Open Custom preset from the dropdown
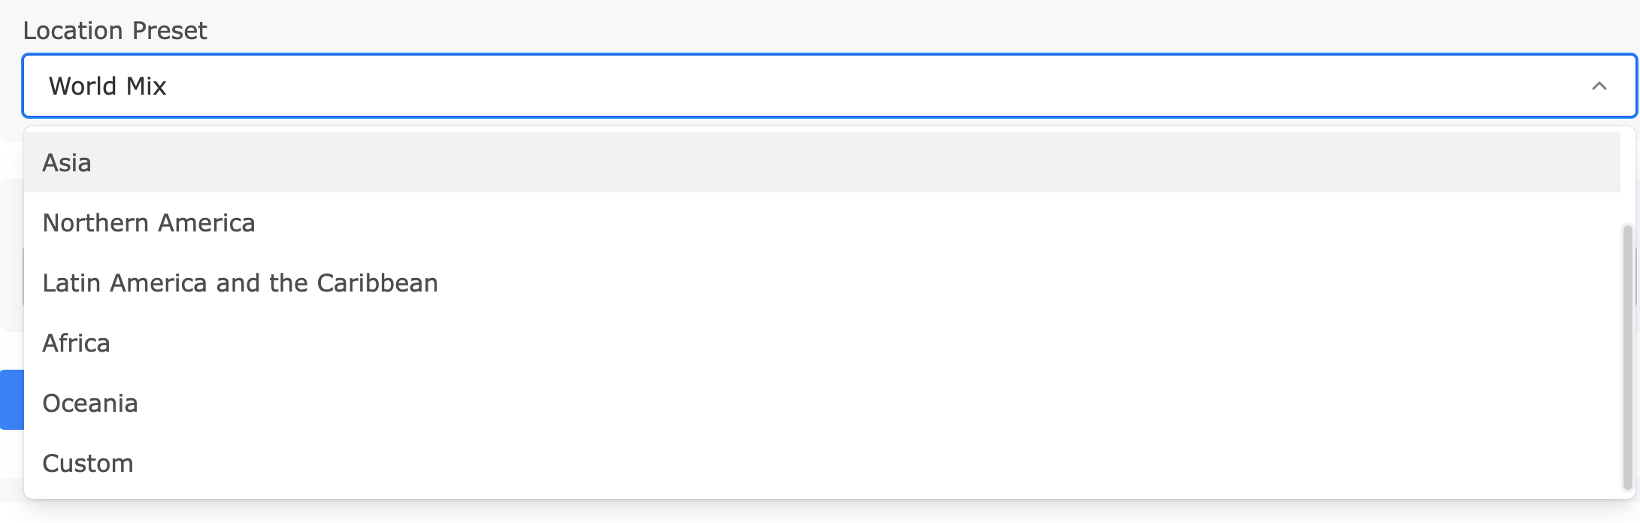This screenshot has height=523, width=1640. [x=88, y=464]
